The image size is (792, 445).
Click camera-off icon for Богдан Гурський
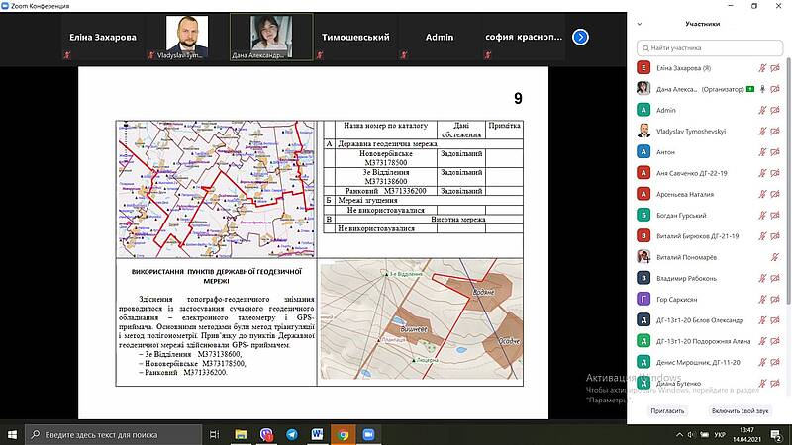[775, 215]
